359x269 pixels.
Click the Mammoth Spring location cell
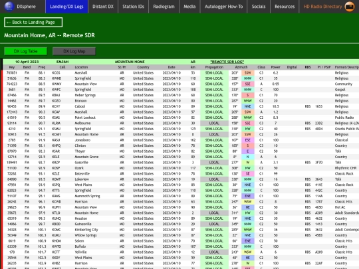tap(87, 196)
